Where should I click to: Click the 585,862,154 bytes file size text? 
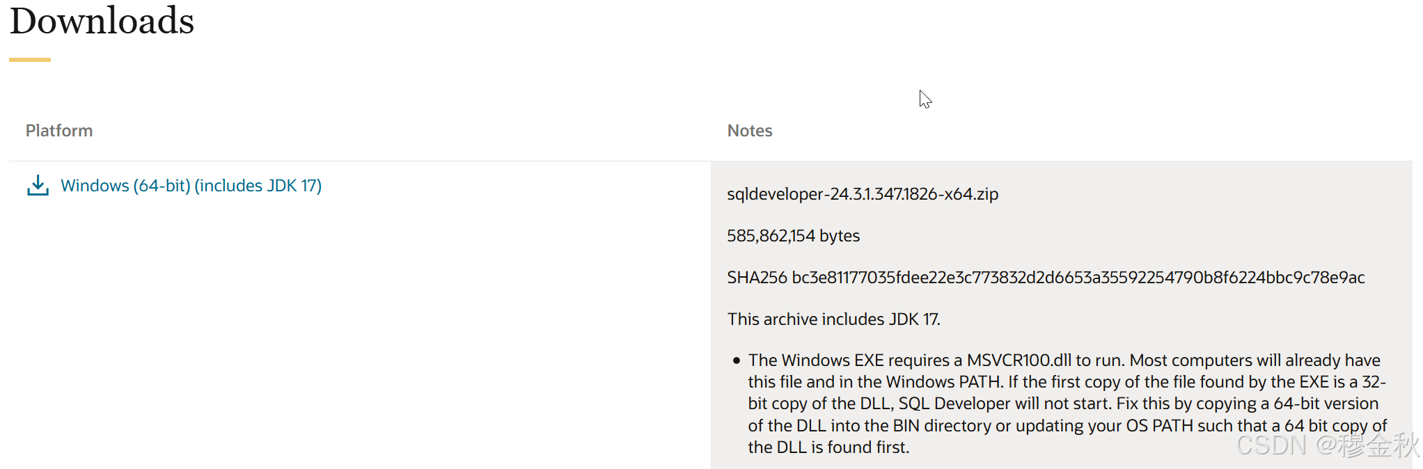(794, 236)
